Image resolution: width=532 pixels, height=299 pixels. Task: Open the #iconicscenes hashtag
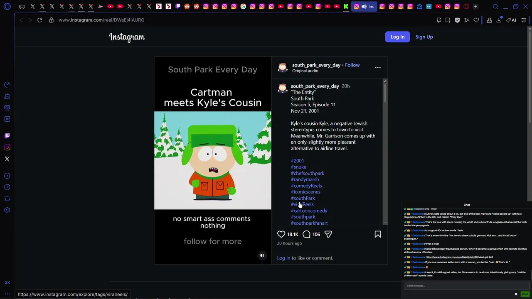[305, 192]
